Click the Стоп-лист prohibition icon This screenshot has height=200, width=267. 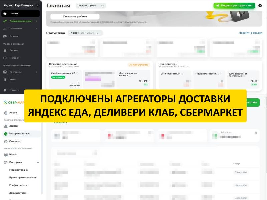6,141
